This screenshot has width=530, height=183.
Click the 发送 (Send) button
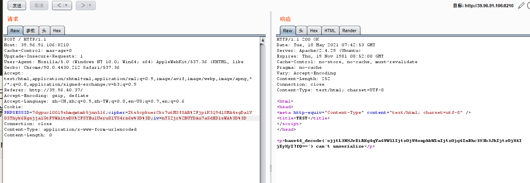(x=17, y=6)
